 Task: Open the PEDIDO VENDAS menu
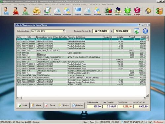click(51, 5)
